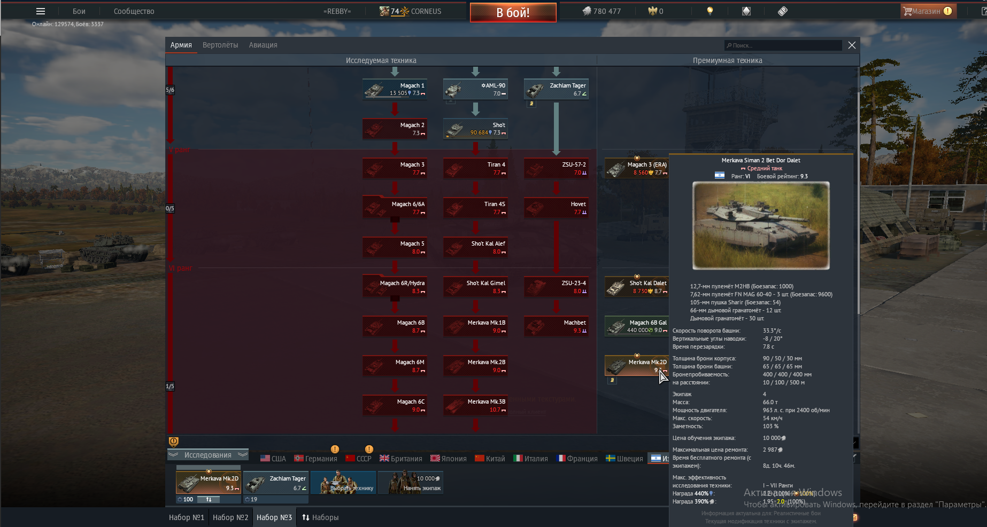Open the Наборы presets list
Screen dimensions: 987x527
[320, 517]
